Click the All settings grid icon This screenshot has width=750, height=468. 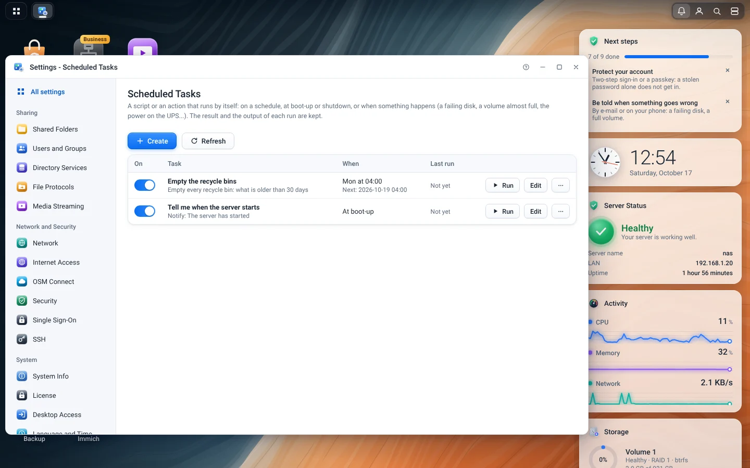[21, 92]
